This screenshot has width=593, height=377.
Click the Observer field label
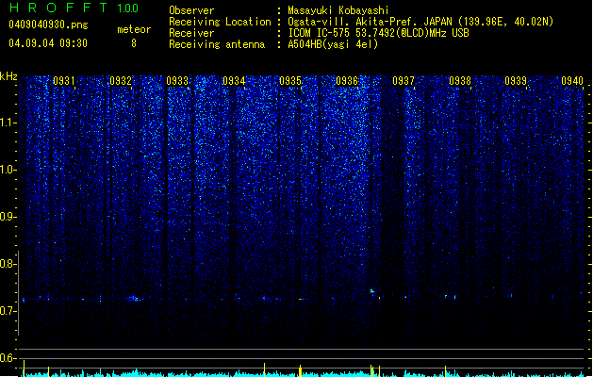(191, 10)
